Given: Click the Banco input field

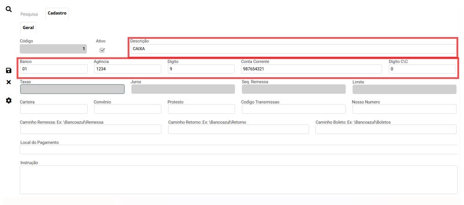Looking at the screenshot, I should click(x=53, y=69).
